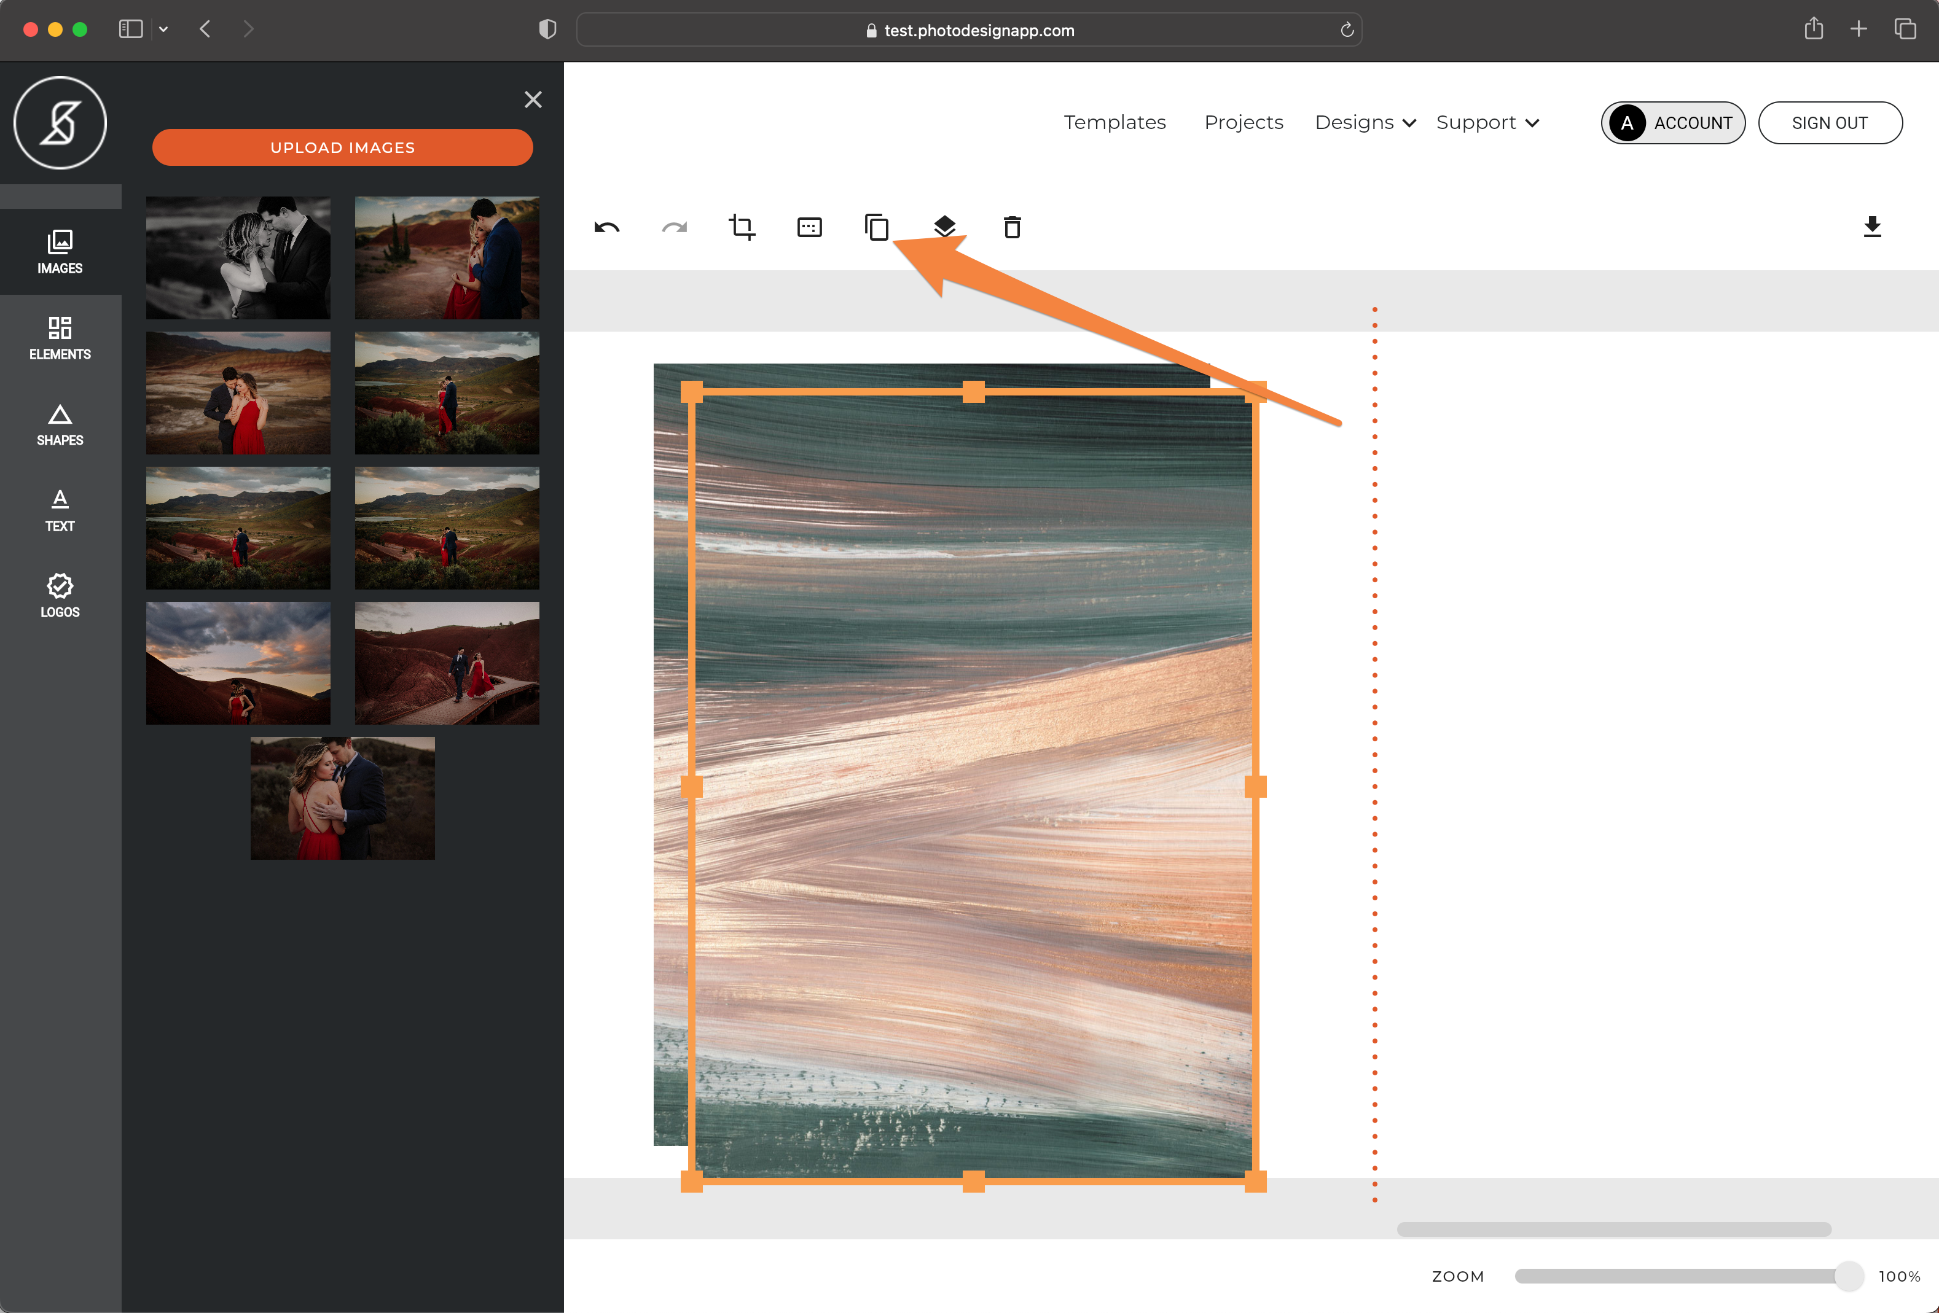Click the right-middle resize handle

[x=1255, y=787]
